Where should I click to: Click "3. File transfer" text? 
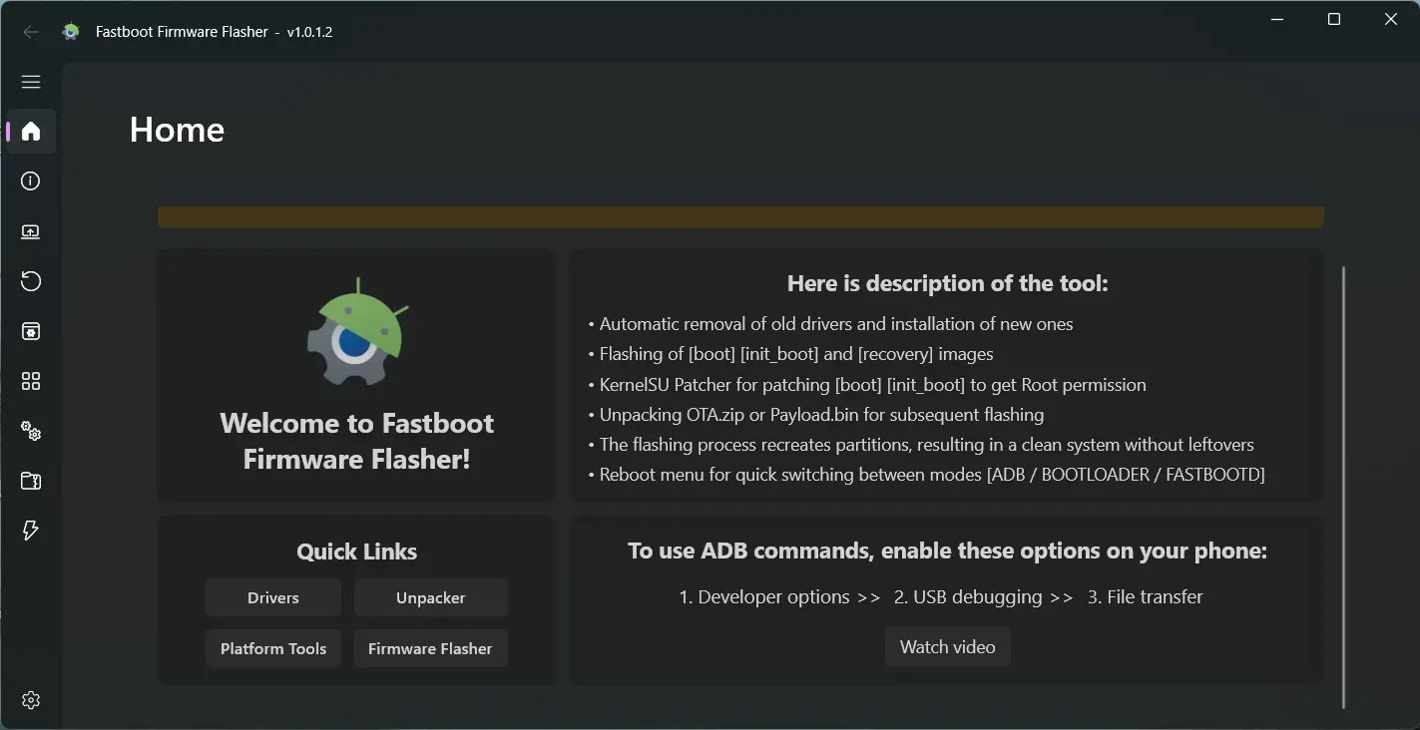1145,596
